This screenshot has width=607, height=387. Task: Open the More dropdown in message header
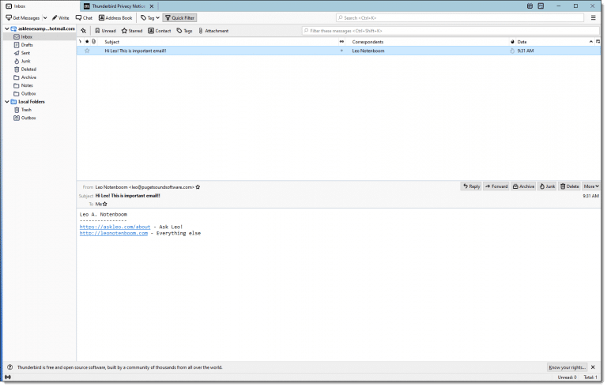click(x=591, y=186)
